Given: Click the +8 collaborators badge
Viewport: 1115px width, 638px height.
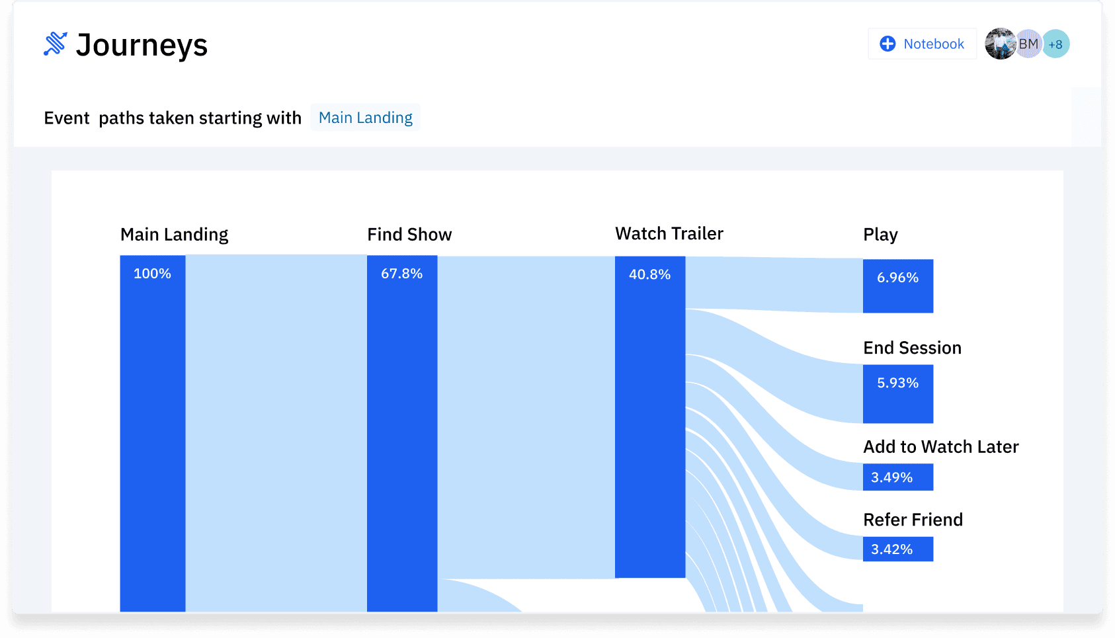Looking at the screenshot, I should pos(1055,44).
